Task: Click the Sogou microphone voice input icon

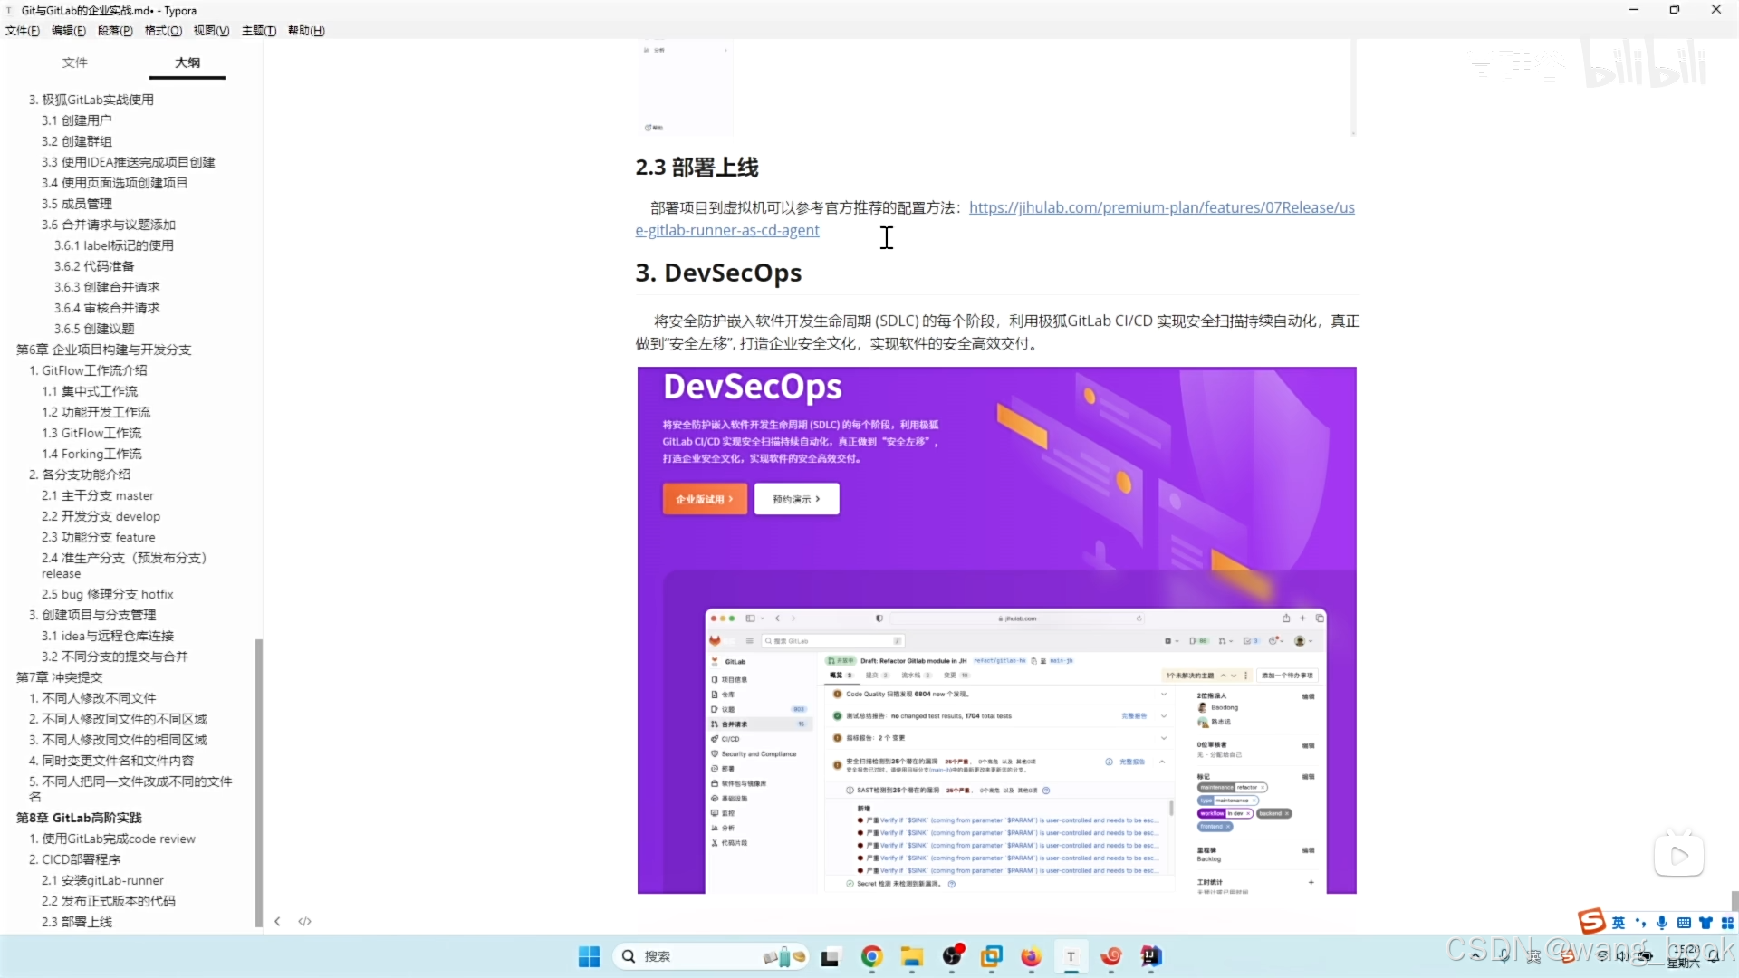Action: pyautogui.click(x=1662, y=923)
